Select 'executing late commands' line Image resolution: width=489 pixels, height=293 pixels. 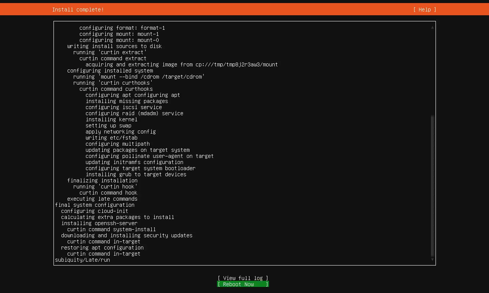click(102, 199)
